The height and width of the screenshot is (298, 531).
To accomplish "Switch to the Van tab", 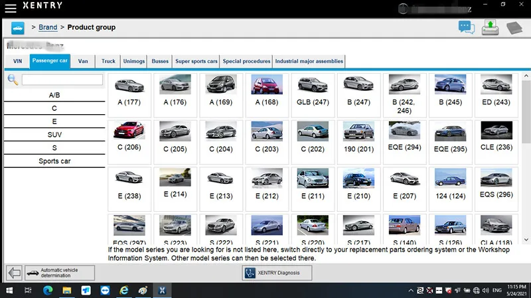I will pyautogui.click(x=83, y=61).
